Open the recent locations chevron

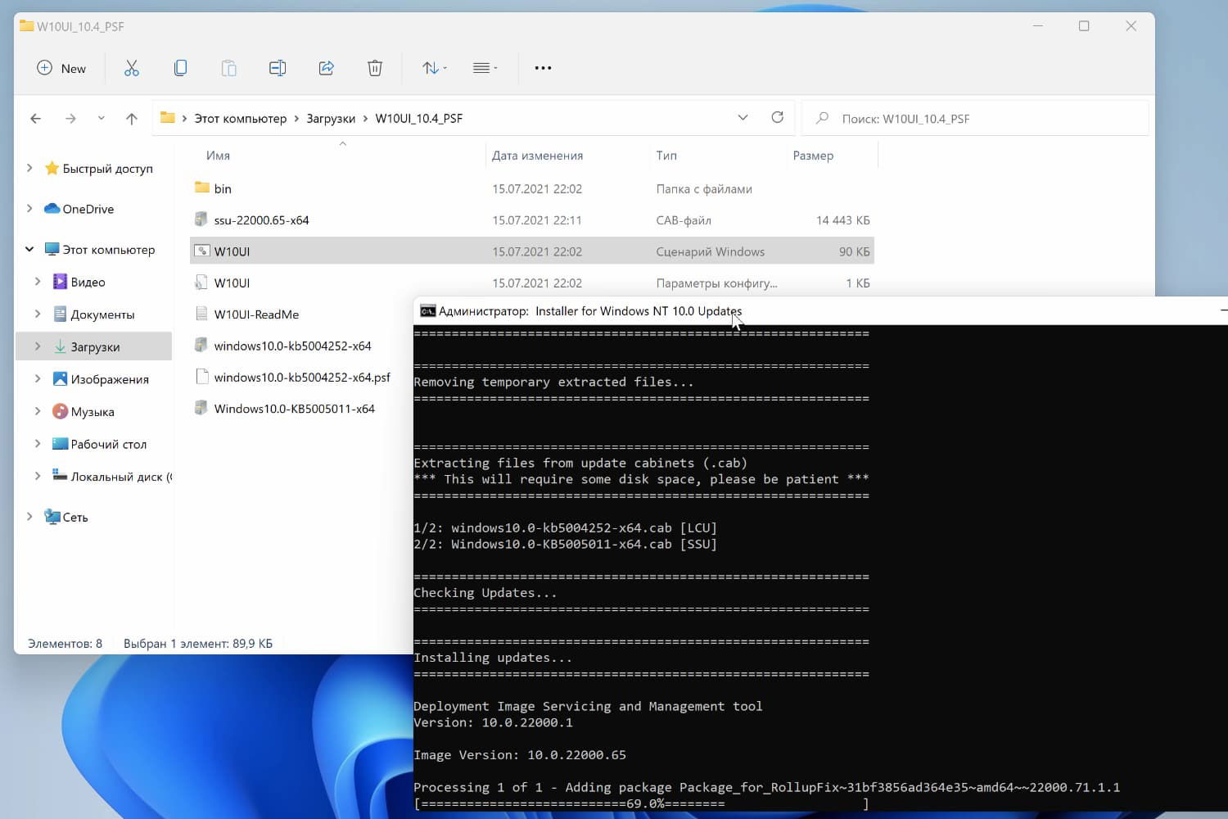tap(102, 119)
